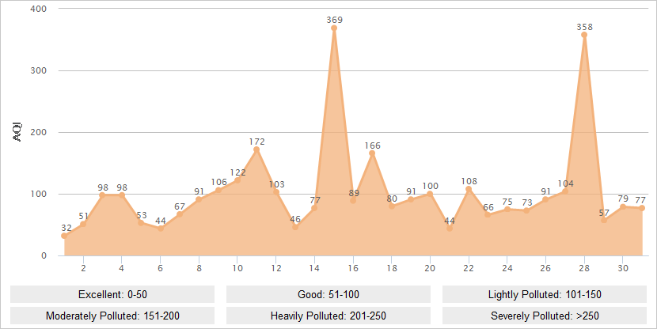Click the Good: 51-100 legend box
657x329 pixels.
[x=328, y=294]
